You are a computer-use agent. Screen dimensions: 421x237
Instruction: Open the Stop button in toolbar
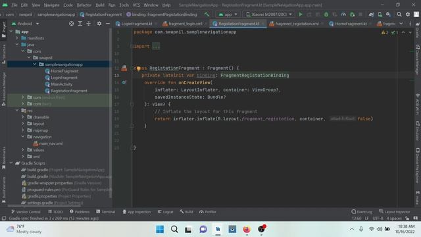pos(360,14)
